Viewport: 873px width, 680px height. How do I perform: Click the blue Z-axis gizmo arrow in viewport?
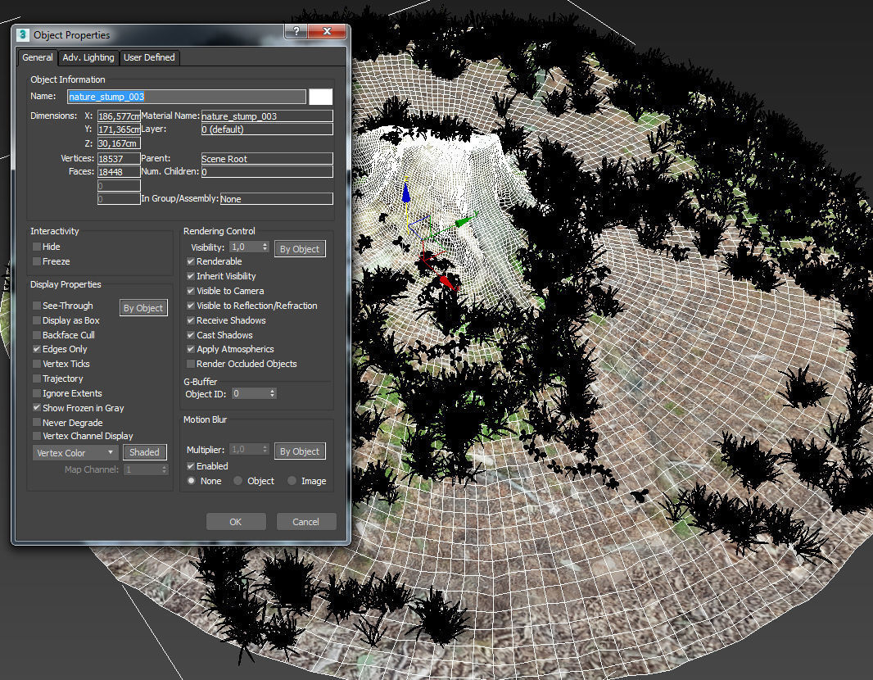(x=406, y=193)
